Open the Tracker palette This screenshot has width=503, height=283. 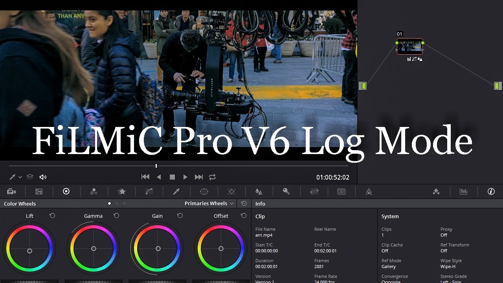tap(231, 191)
